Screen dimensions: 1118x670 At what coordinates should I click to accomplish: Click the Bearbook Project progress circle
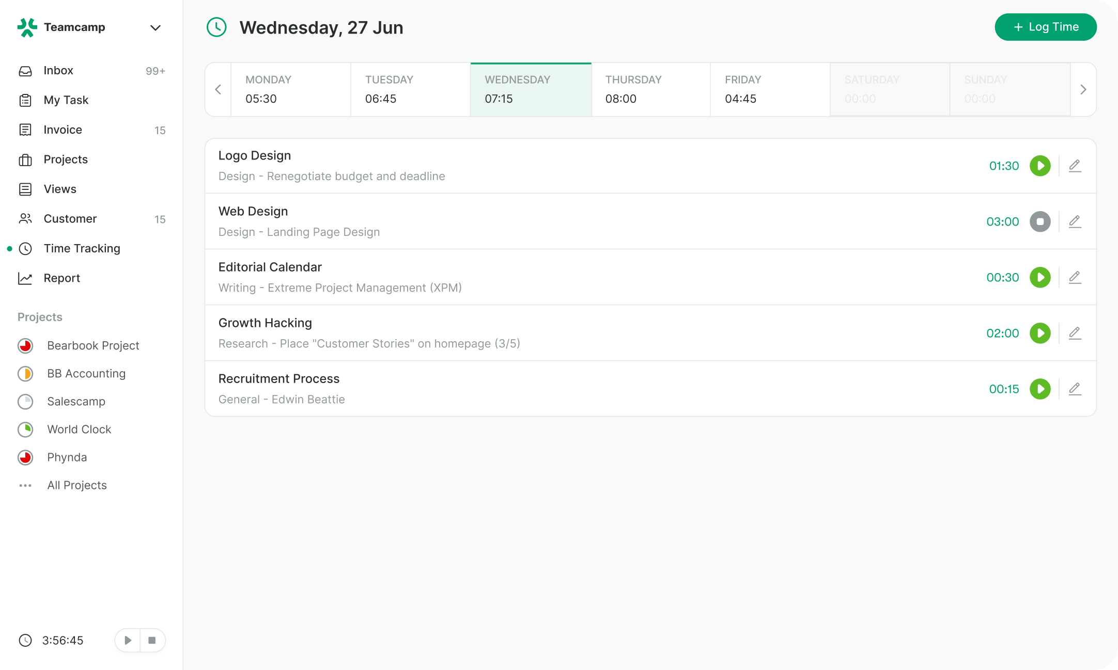click(25, 345)
